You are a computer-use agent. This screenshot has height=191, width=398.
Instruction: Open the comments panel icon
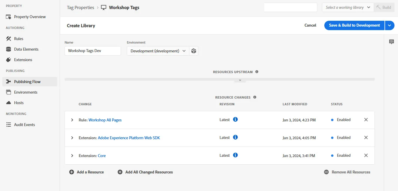coord(391,42)
